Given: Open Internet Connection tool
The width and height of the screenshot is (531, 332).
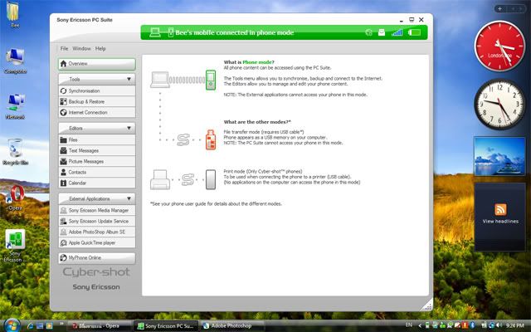Looking at the screenshot, I should pos(97,113).
